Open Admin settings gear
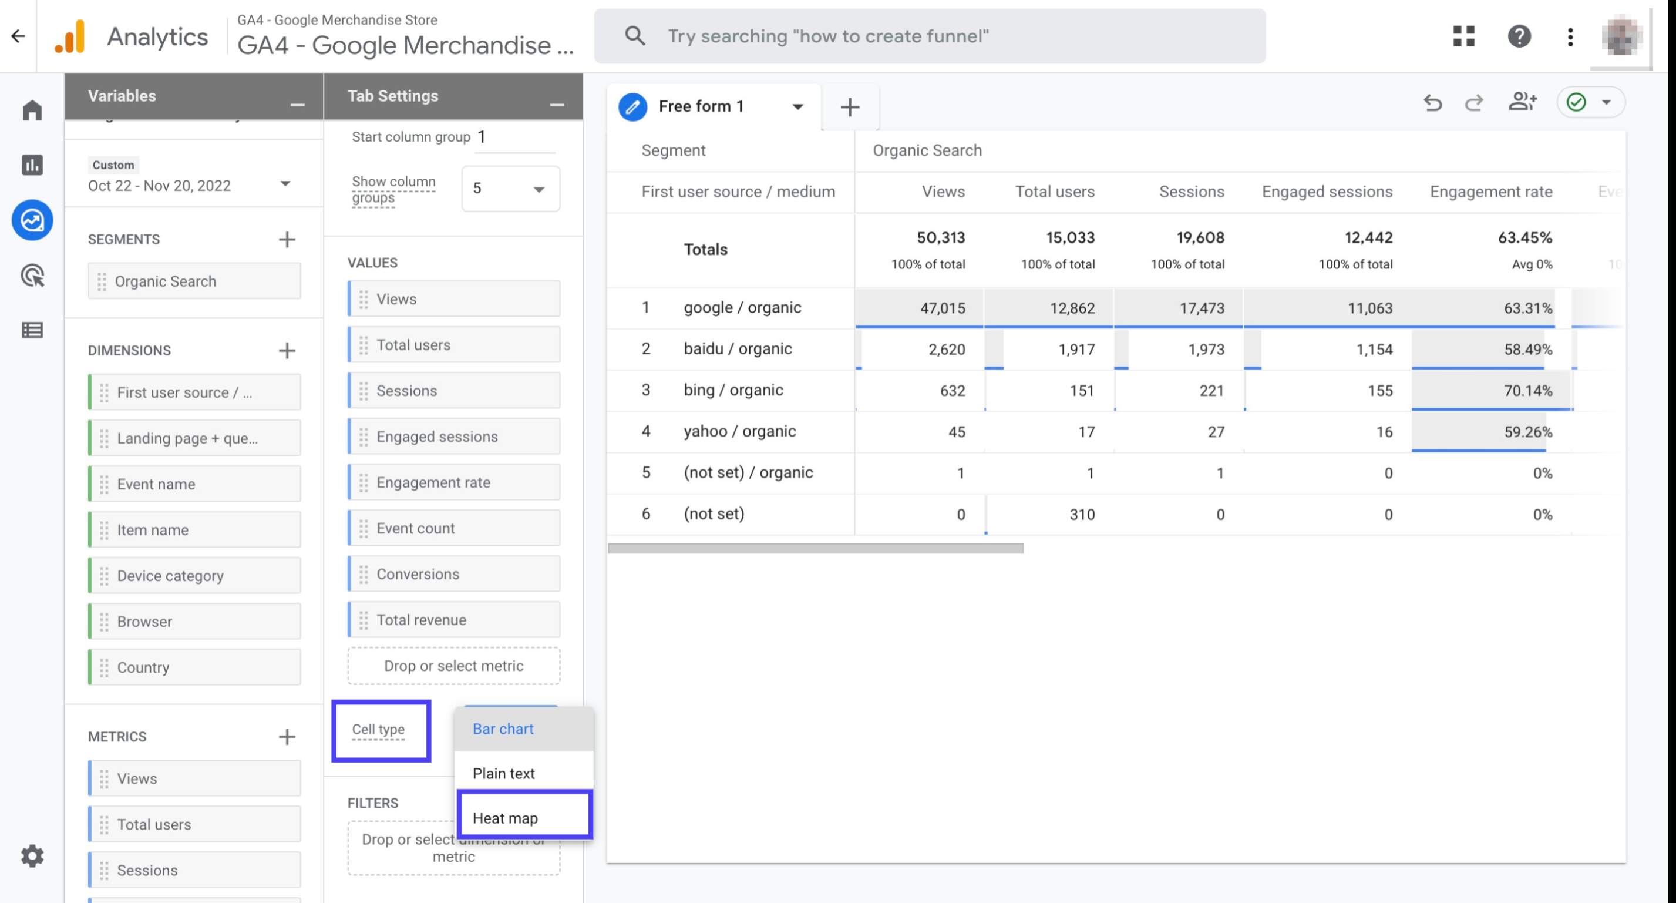The image size is (1676, 903). 32,855
